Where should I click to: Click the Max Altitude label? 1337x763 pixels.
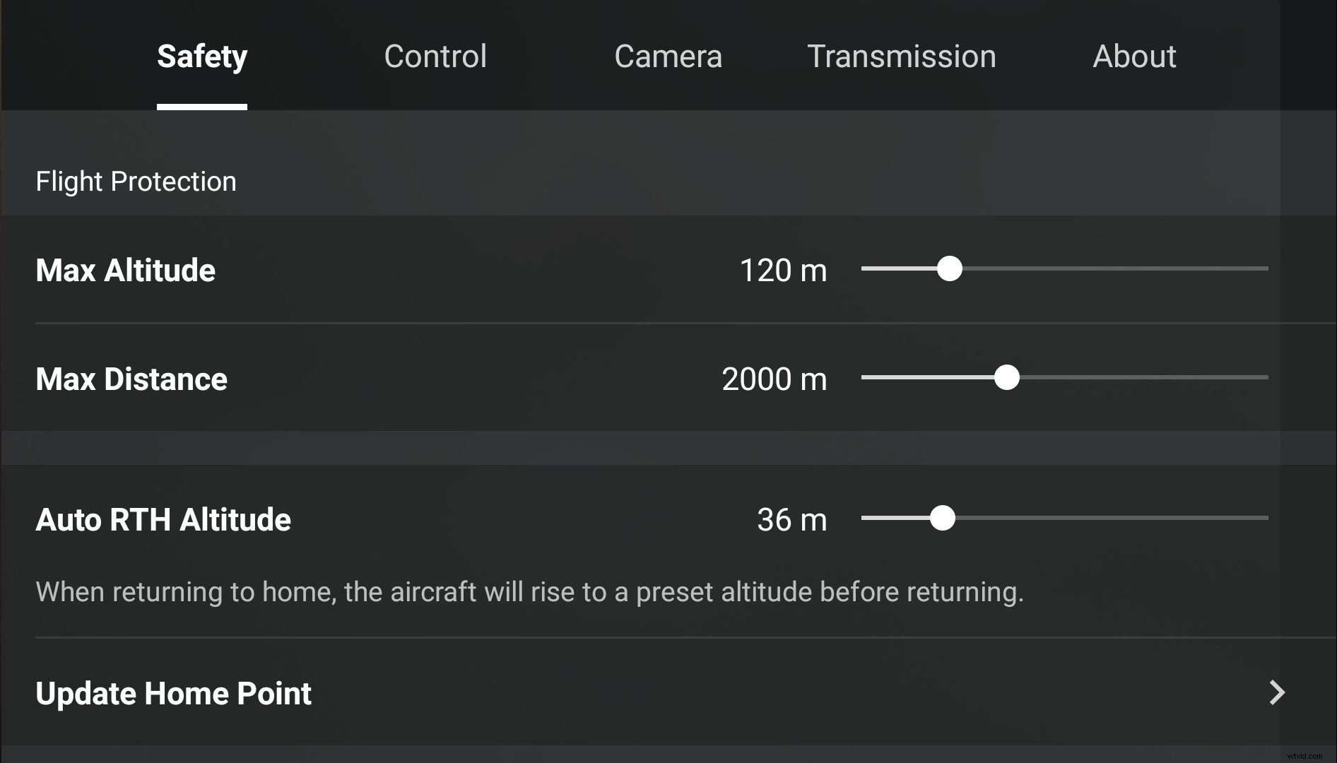(x=126, y=271)
